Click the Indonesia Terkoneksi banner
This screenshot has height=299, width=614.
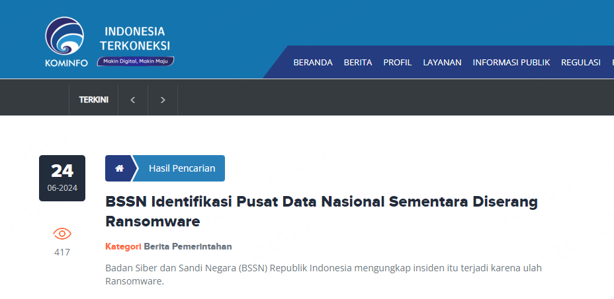pyautogui.click(x=136, y=46)
